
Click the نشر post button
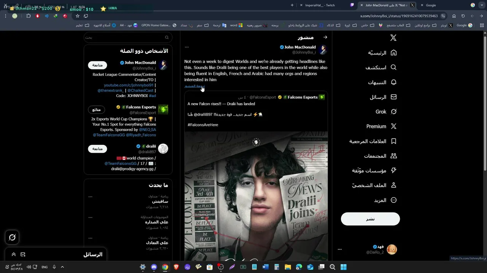370,219
